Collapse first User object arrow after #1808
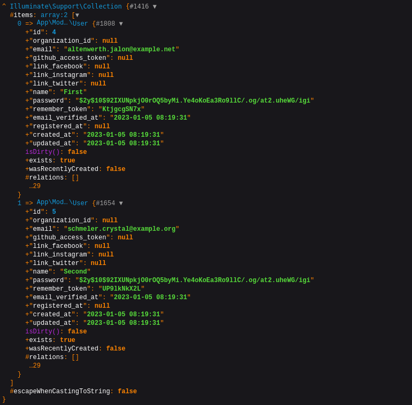The image size is (412, 405). (121, 24)
